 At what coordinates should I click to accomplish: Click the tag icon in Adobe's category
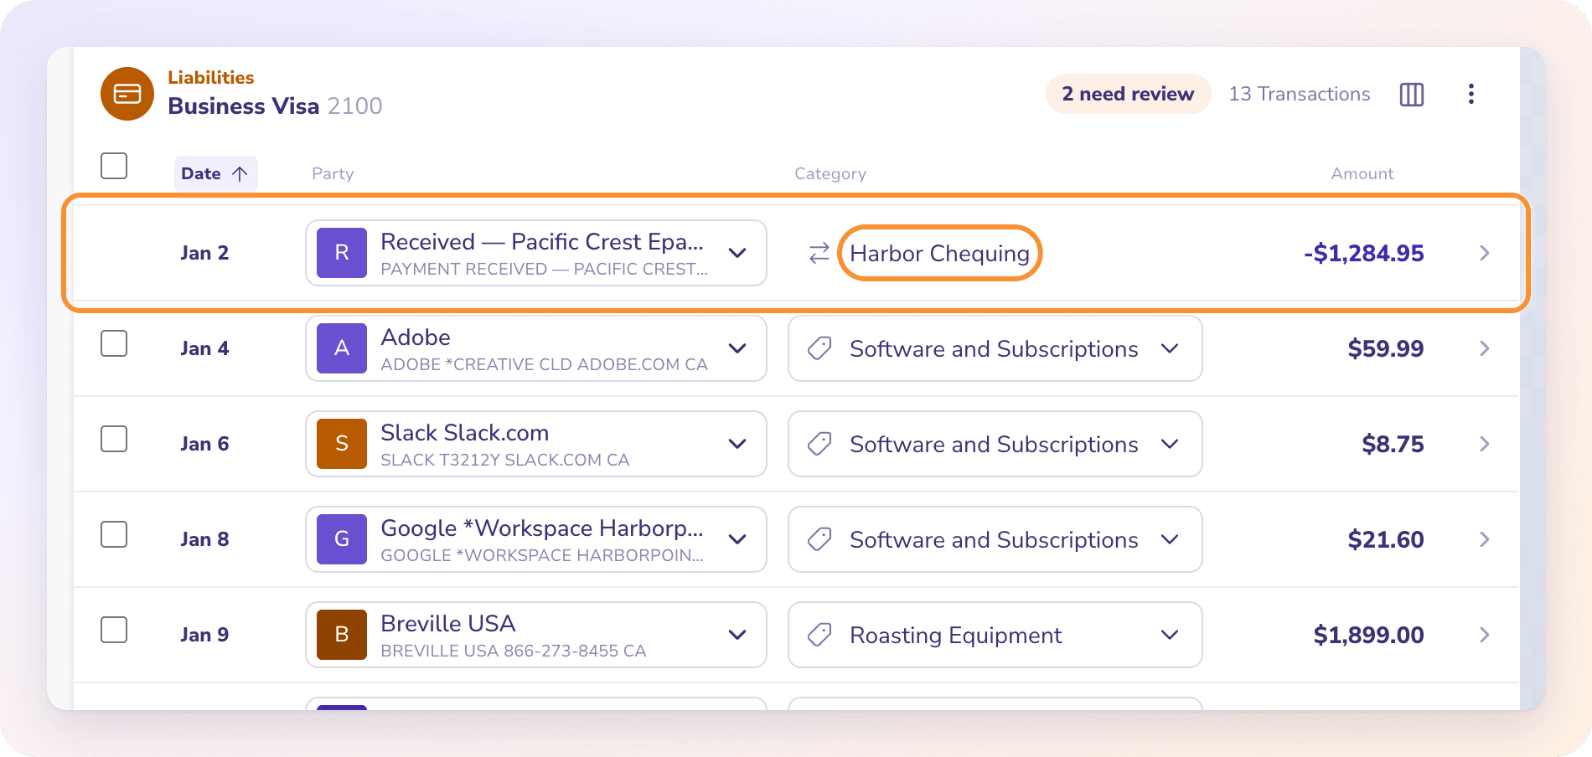pyautogui.click(x=819, y=348)
